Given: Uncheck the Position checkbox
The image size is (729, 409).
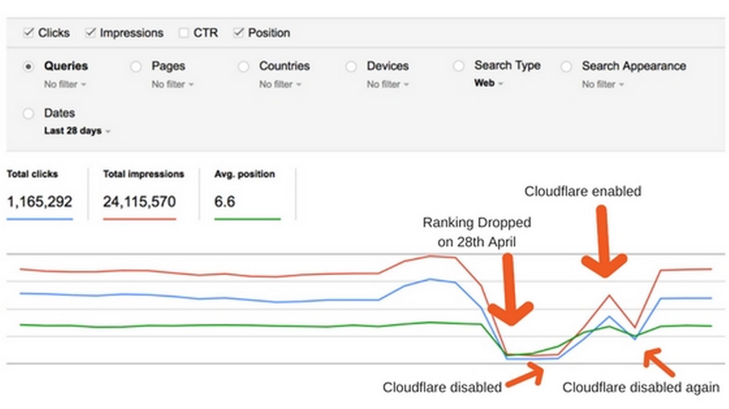Looking at the screenshot, I should point(238,33).
